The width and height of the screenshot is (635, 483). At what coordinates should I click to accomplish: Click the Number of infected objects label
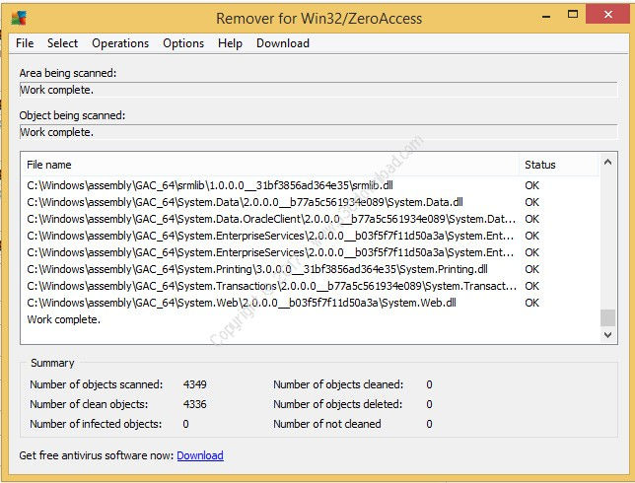click(x=96, y=424)
